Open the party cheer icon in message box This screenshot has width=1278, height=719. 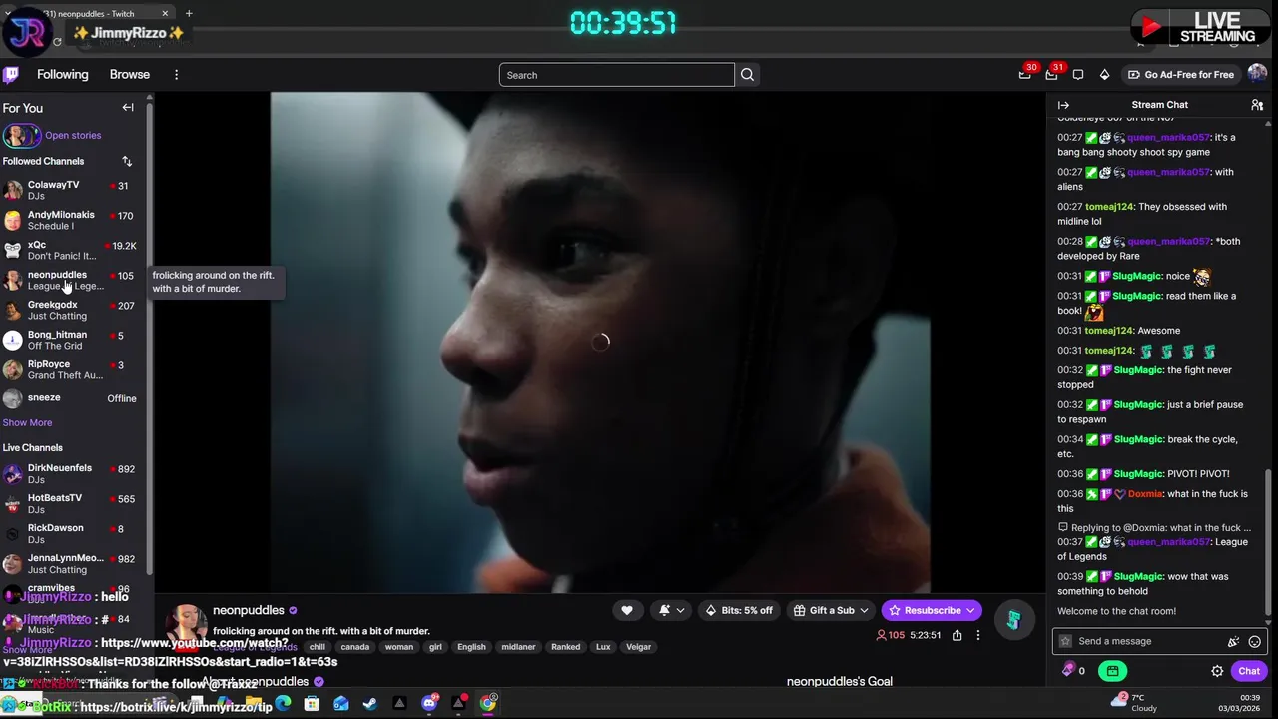click(x=1234, y=642)
